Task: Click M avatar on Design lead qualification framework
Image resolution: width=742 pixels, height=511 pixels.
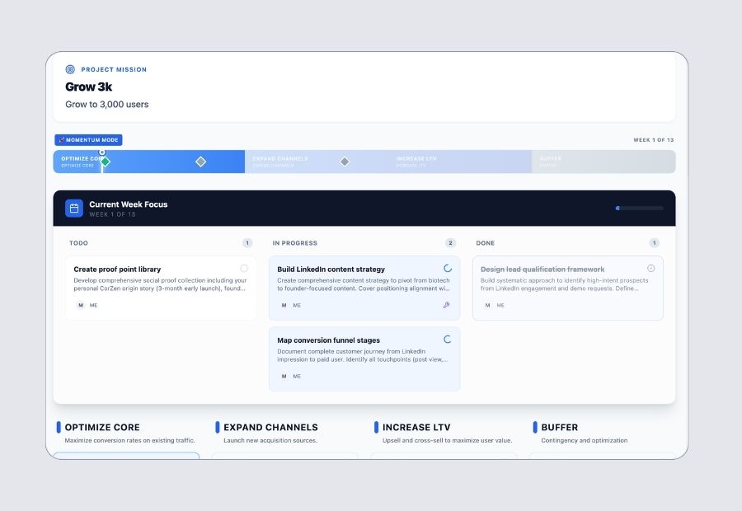Action: pyautogui.click(x=487, y=305)
